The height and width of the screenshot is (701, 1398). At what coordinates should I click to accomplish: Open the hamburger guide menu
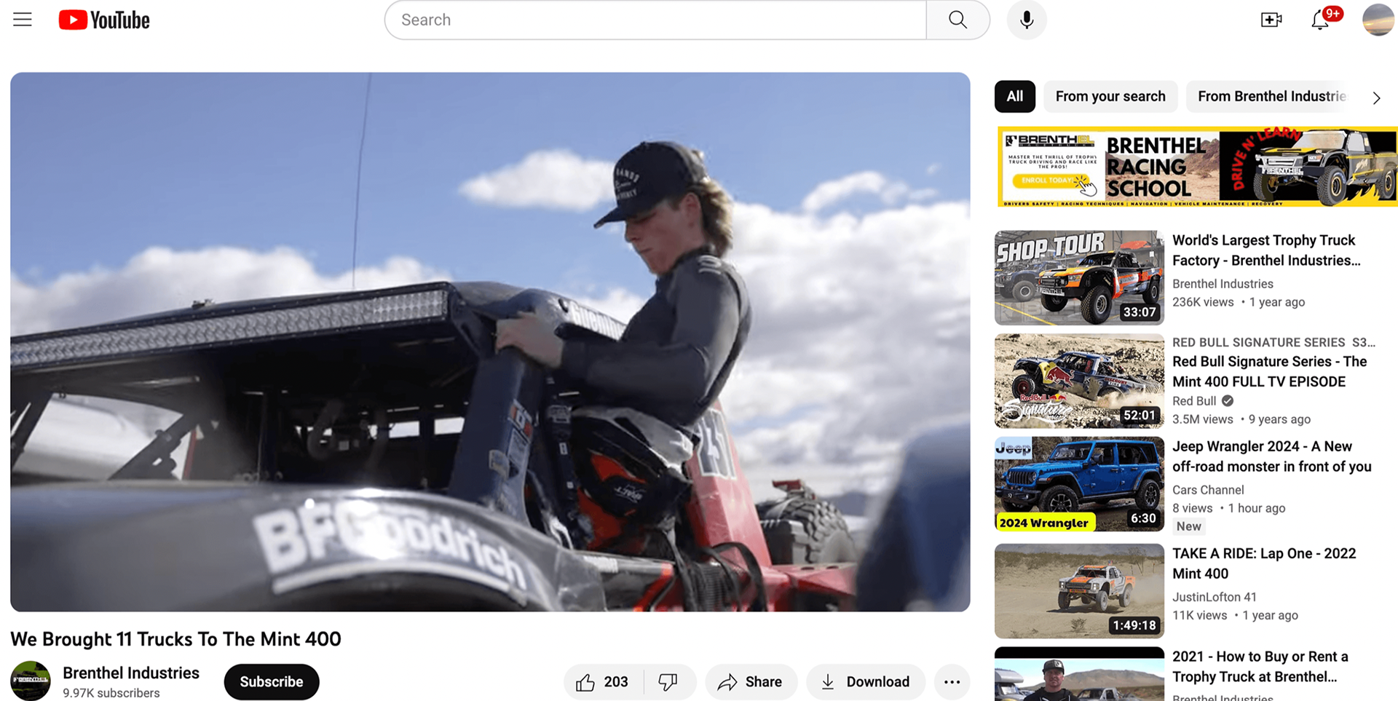tap(23, 20)
